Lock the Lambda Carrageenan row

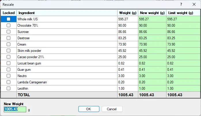pos(8,82)
